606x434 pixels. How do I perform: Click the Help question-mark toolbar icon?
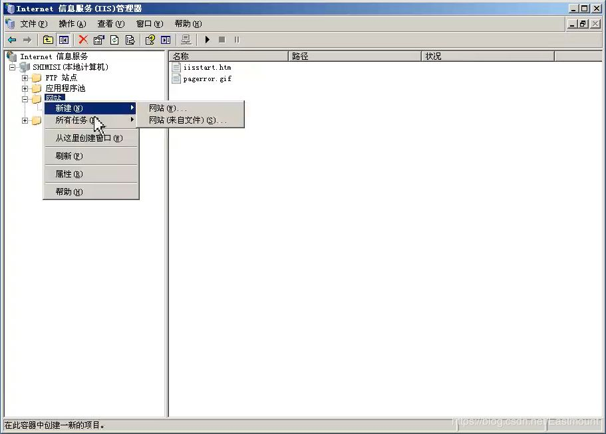pos(150,40)
